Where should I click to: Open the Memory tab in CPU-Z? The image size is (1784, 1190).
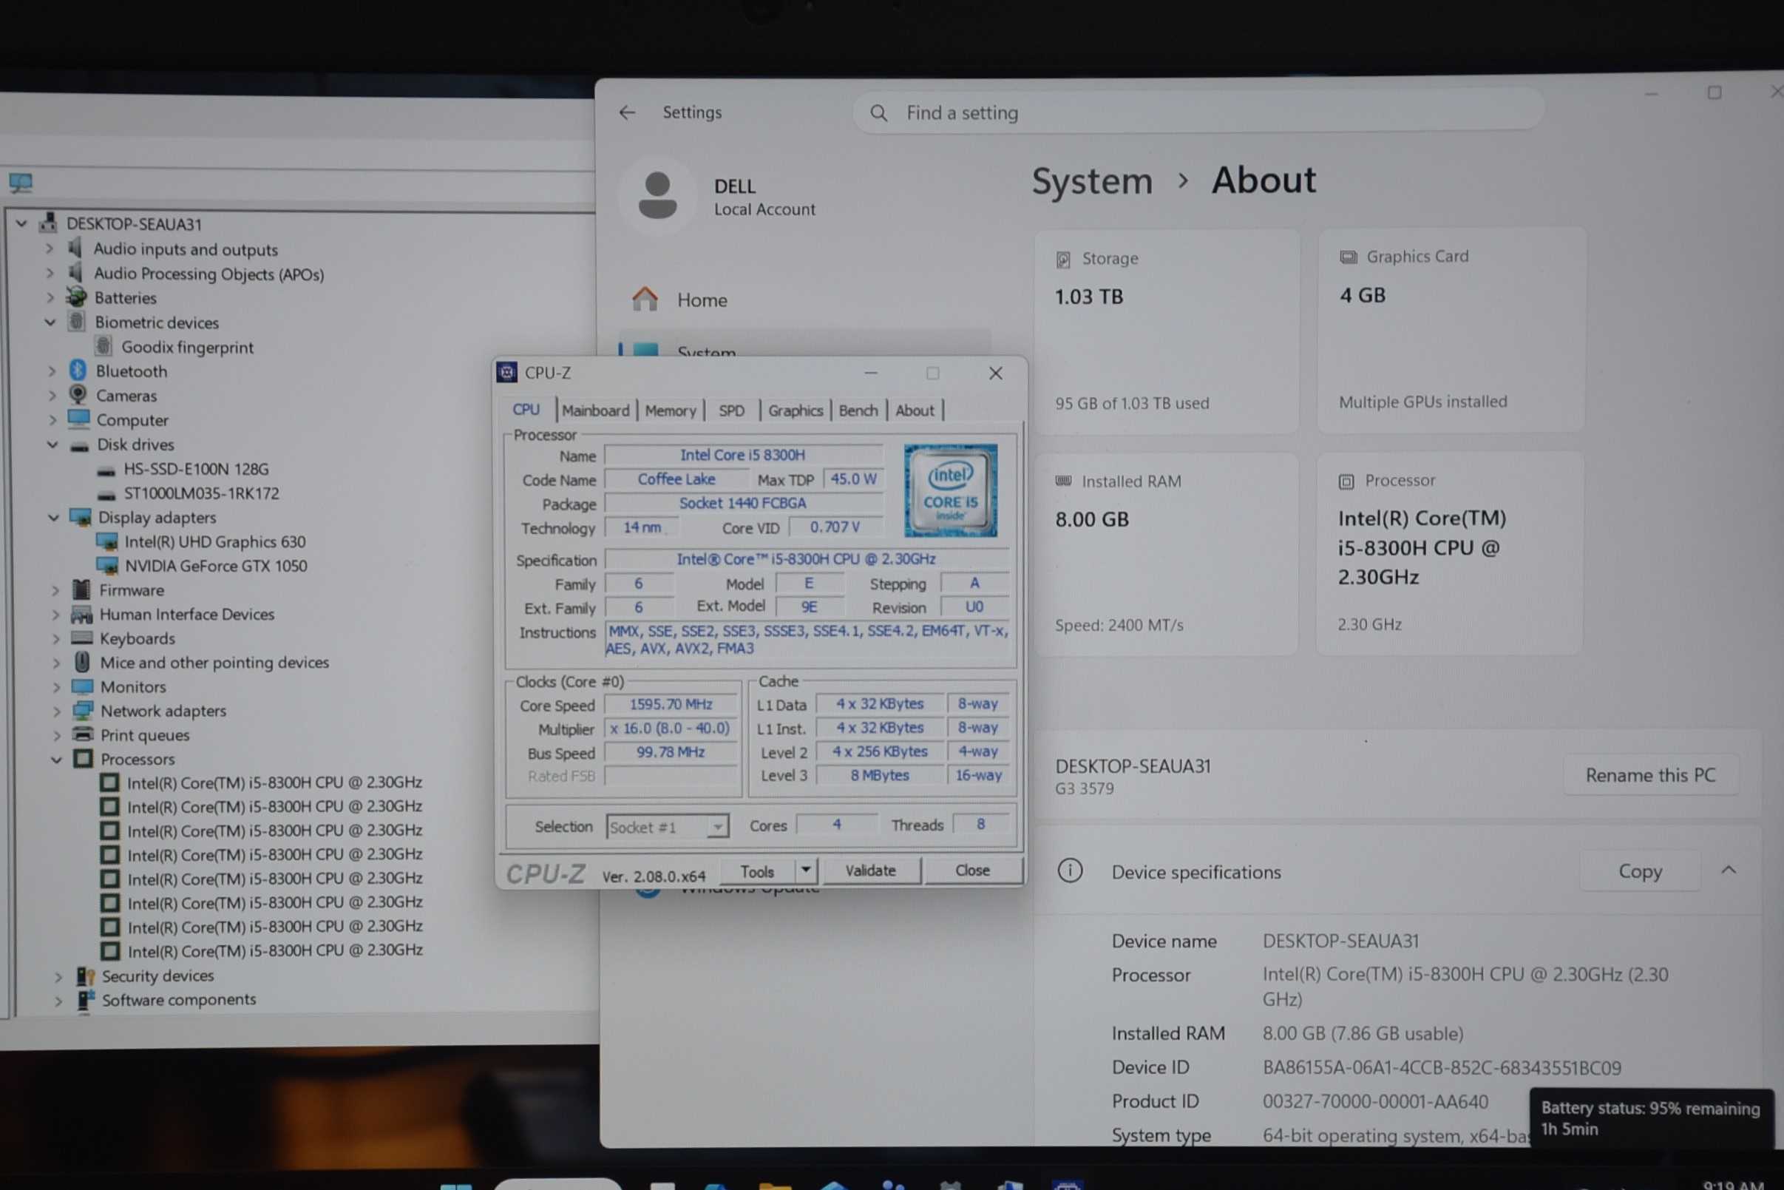670,410
